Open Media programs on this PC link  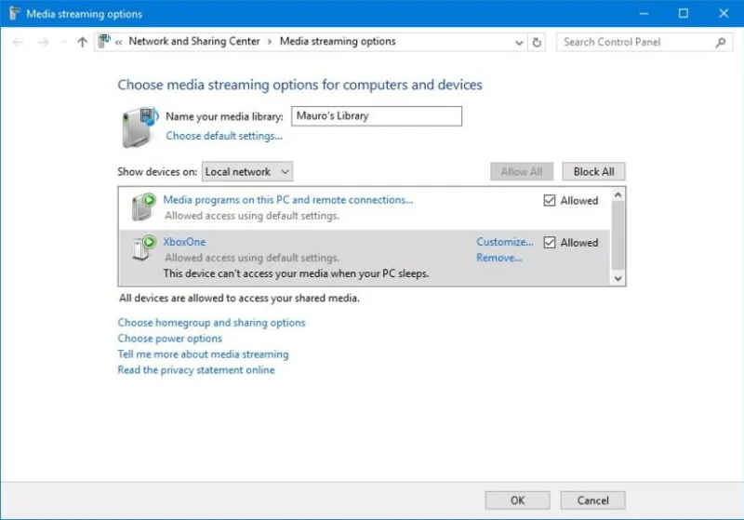click(288, 200)
